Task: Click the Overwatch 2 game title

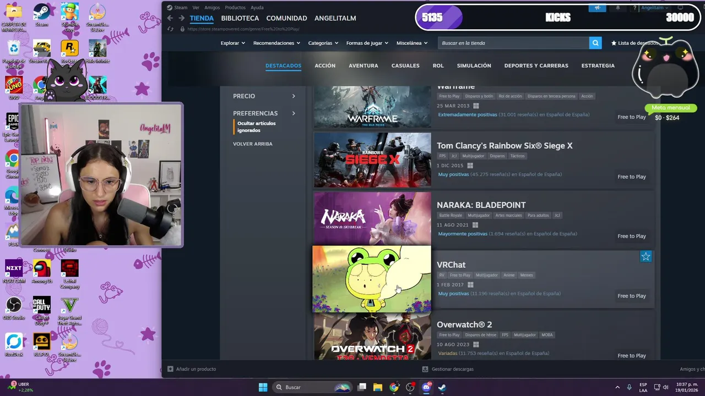Action: [x=464, y=324]
